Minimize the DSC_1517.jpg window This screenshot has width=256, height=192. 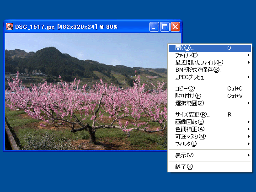pos(154,27)
